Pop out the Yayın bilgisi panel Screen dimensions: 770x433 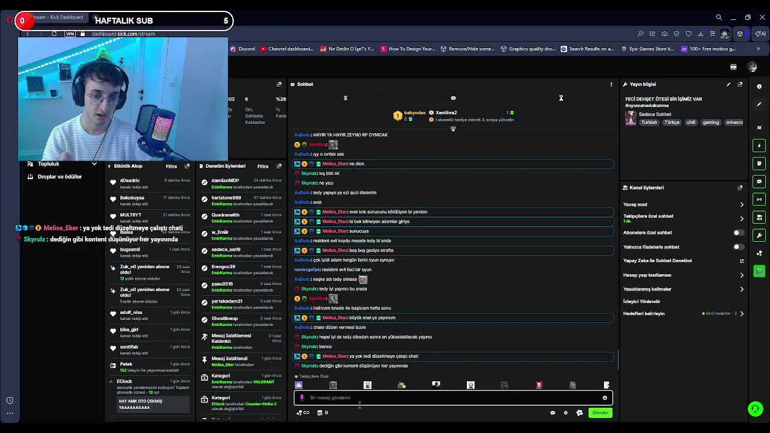pyautogui.click(x=740, y=84)
